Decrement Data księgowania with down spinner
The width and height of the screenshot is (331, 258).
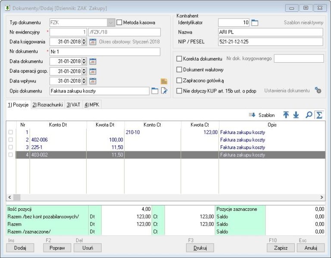(84, 43)
